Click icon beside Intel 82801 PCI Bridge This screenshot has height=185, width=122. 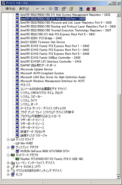[x=17, y=38]
